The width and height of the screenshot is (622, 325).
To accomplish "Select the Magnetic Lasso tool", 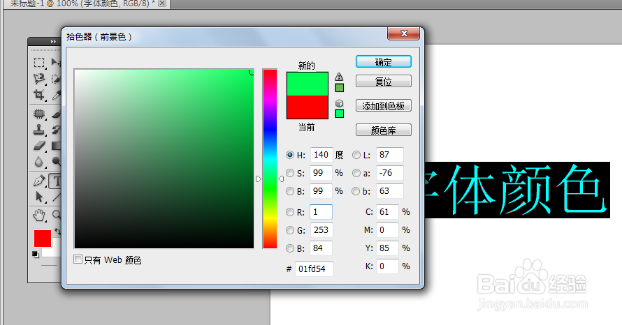I will [39, 79].
